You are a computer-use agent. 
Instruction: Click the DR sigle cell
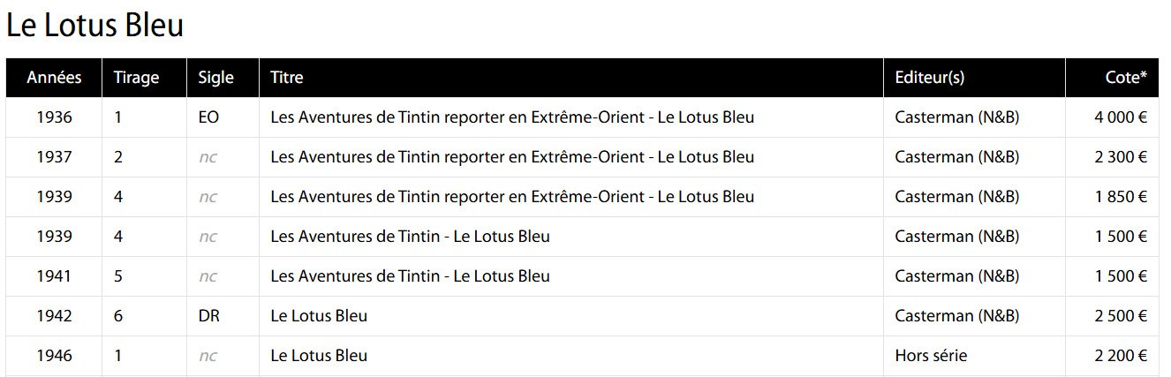(209, 316)
